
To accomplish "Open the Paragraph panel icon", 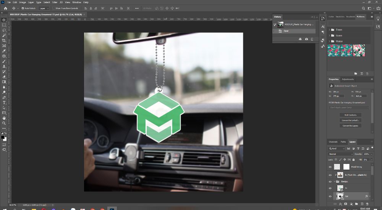I will 323,32.
